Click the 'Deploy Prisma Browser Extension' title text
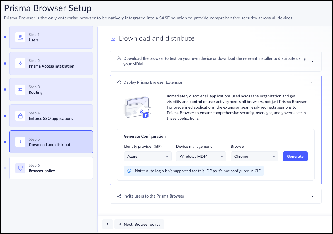The image size is (333, 234). click(x=153, y=82)
